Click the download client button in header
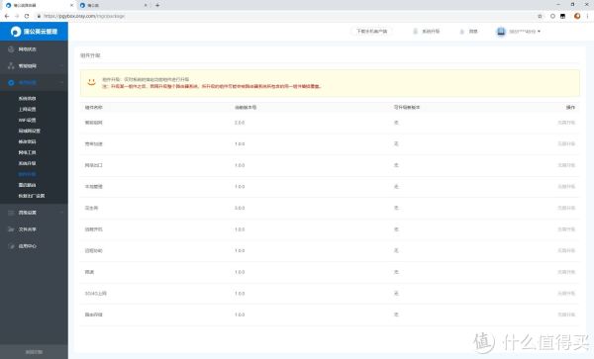The height and width of the screenshot is (359, 594). point(372,32)
